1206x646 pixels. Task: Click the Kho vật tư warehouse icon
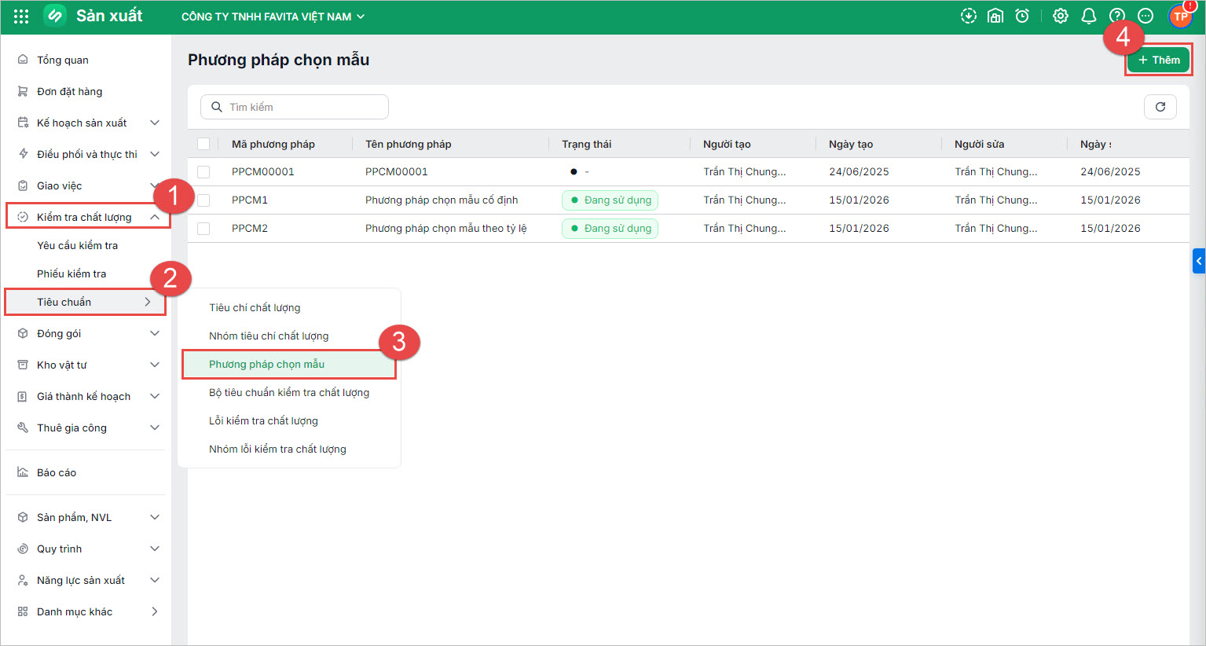pyautogui.click(x=23, y=365)
